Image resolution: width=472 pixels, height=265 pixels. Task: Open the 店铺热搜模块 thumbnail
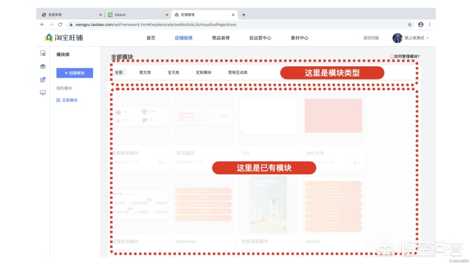[140, 203]
